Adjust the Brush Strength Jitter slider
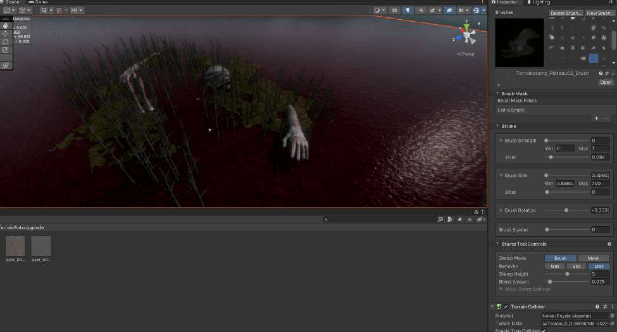 click(x=567, y=157)
